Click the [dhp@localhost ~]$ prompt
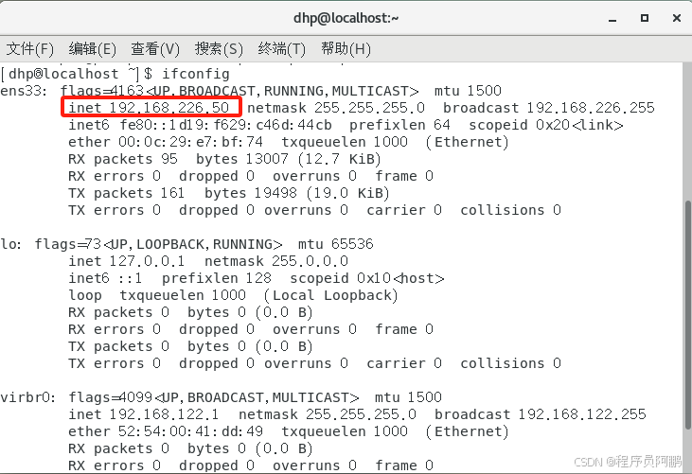692x474 pixels. tap(77, 74)
